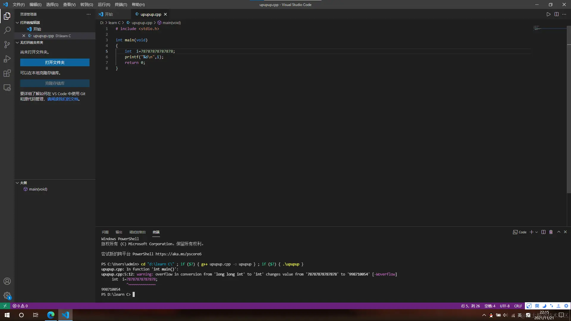Open Remote Explorer icon in activity bar

[7, 88]
